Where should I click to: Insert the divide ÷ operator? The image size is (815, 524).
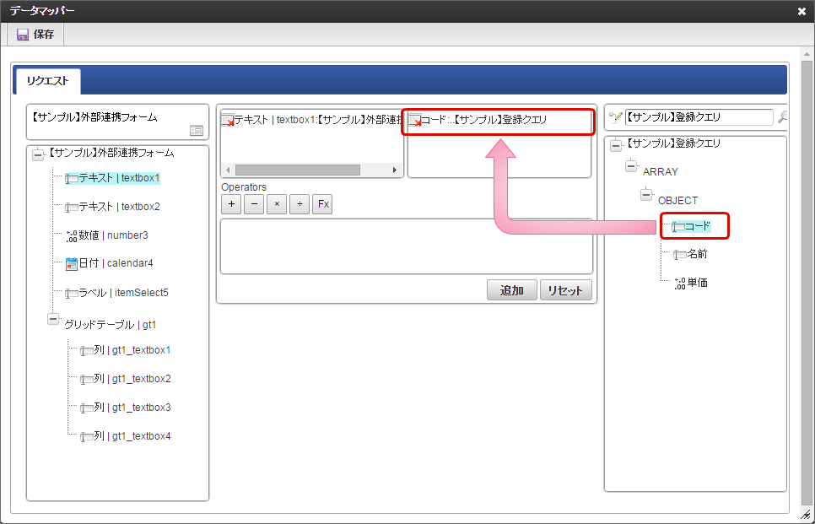point(300,204)
